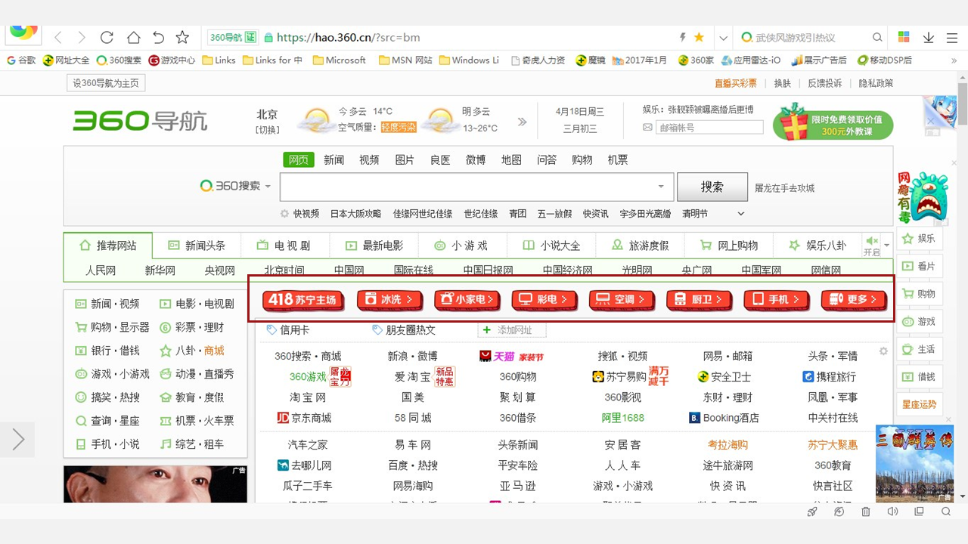Click the lightning icon near the address bar
The width and height of the screenshot is (968, 544).
[x=684, y=36]
